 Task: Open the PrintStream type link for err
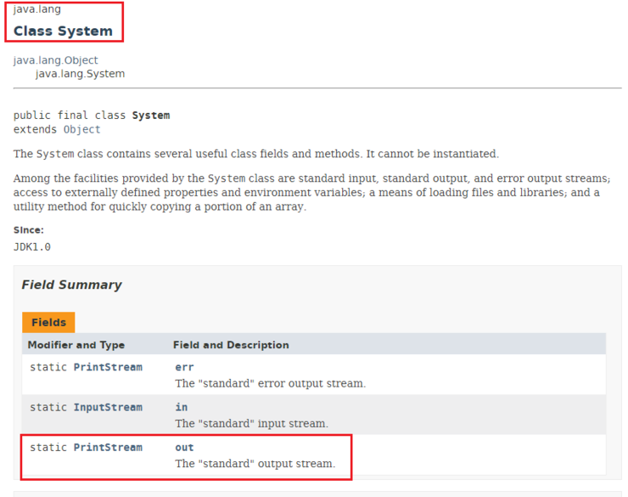point(108,367)
